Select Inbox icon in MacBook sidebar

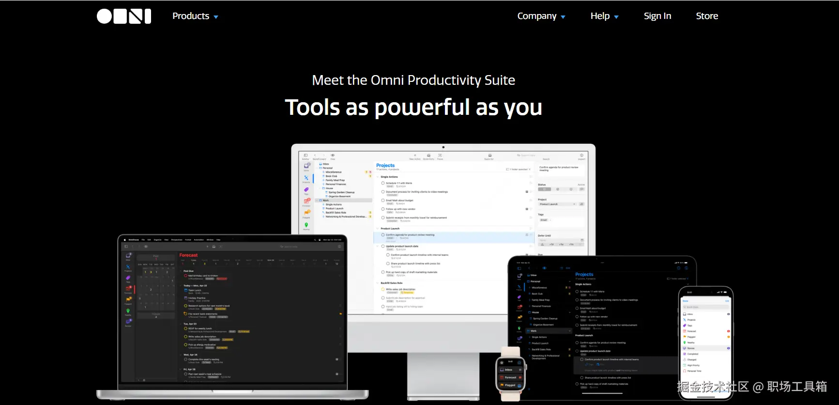click(128, 255)
